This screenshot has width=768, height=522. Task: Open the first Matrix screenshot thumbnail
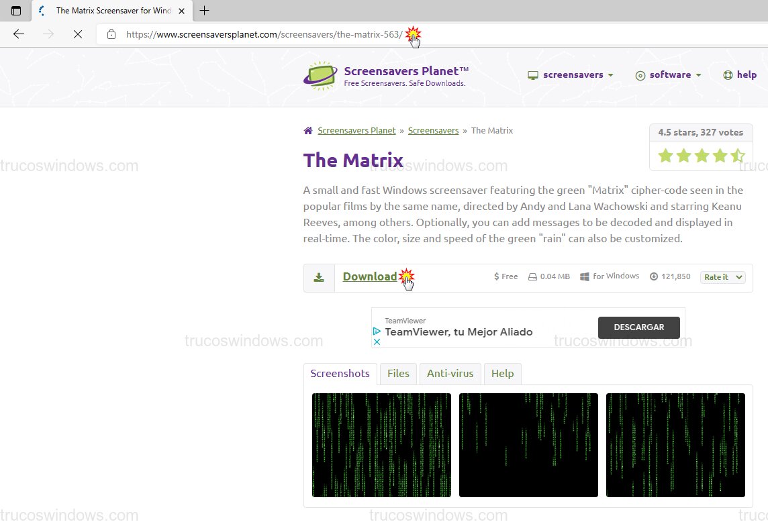[x=381, y=445]
